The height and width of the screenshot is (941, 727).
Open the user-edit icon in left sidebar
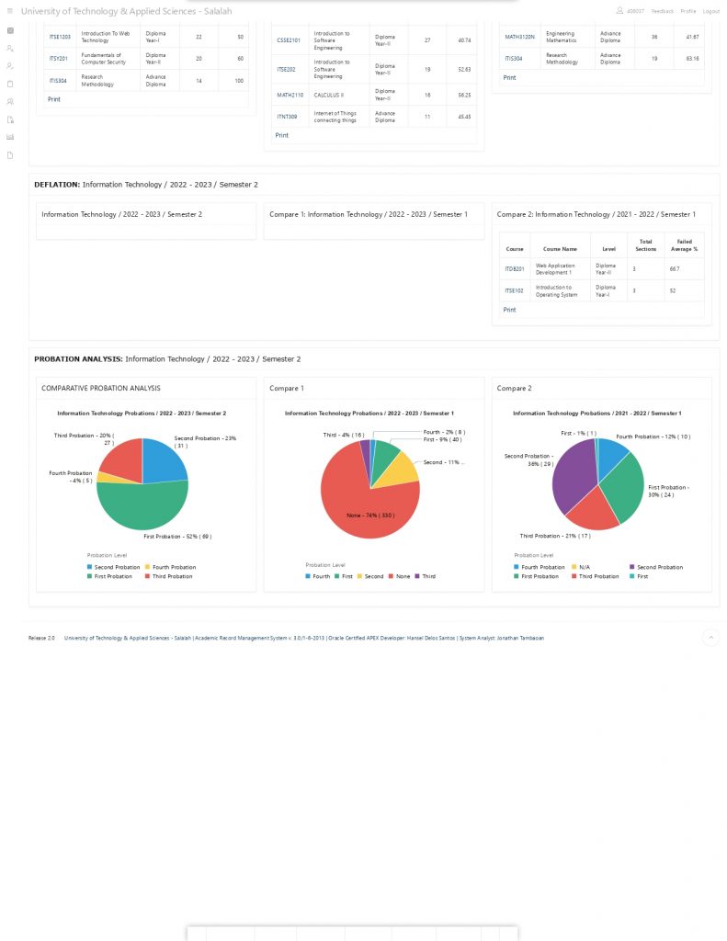click(10, 48)
